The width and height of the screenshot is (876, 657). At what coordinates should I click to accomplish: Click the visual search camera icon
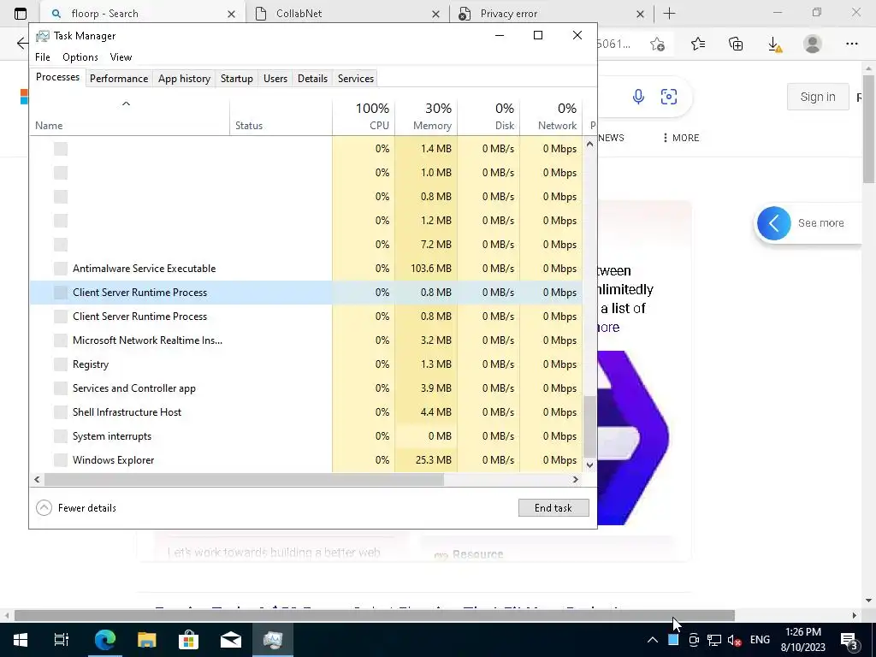coord(669,97)
